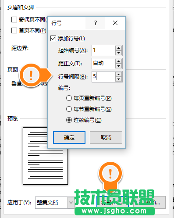The image size is (174, 218).
Task: Toggle the 添加行号(L) checkbox
Action: (53, 39)
